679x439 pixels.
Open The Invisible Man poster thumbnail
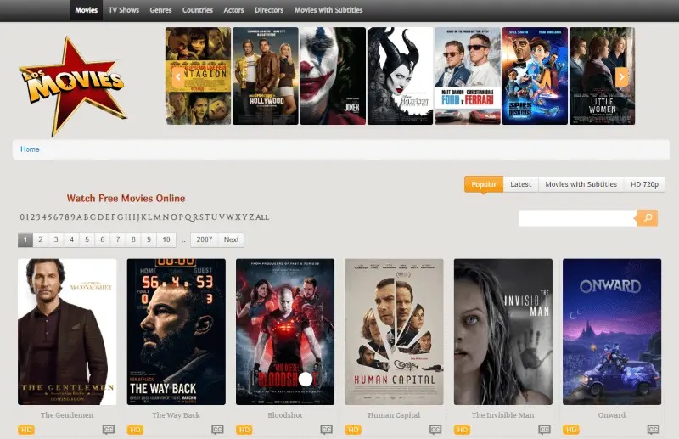click(x=502, y=331)
